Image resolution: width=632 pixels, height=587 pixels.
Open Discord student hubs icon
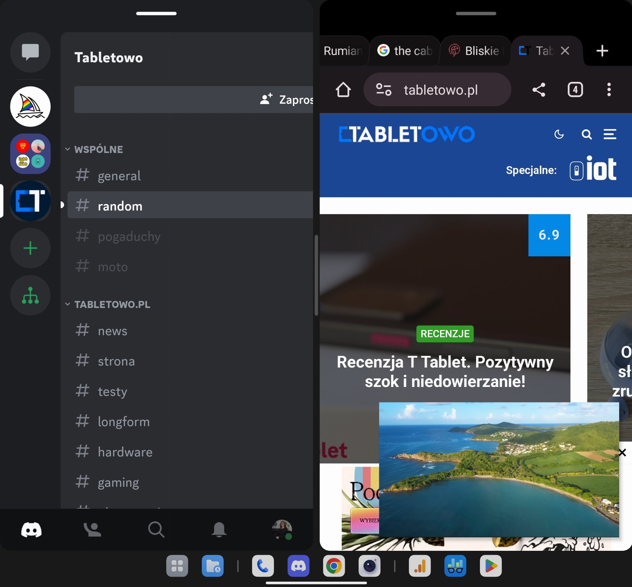coord(30,295)
